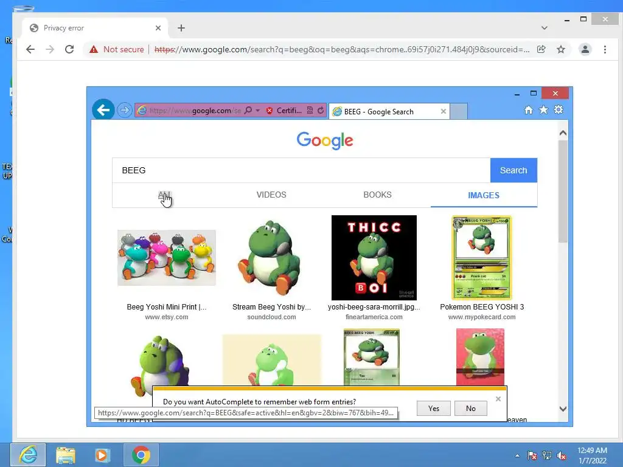
Task: Open the Pokemon BEEG YOSHI card thumbnail
Action: [x=482, y=258]
